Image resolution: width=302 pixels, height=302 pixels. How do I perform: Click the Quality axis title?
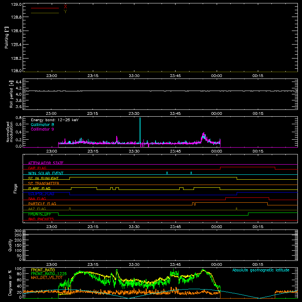[x=10, y=245]
